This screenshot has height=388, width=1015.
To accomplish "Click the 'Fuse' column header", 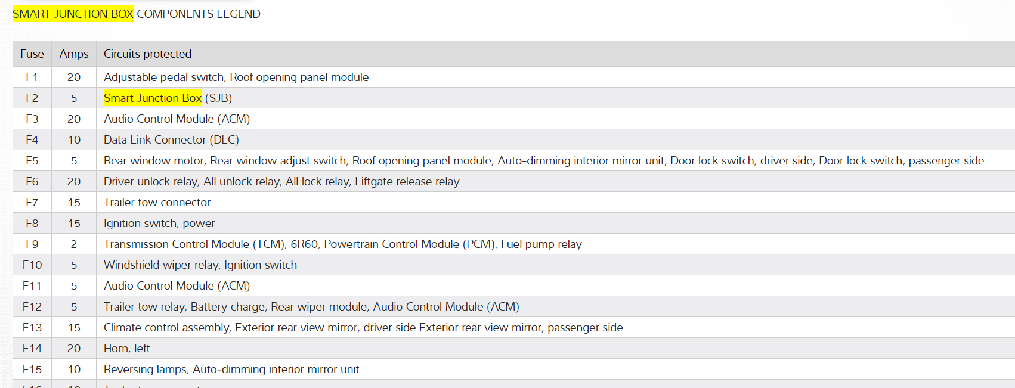I will point(32,54).
